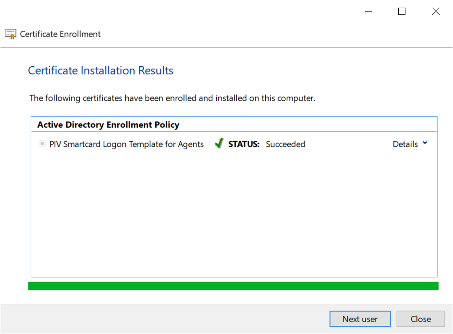Click the Certificate Installation Results heading

[100, 71]
